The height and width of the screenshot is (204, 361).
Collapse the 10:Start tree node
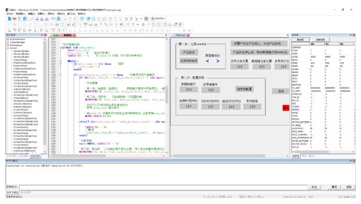tap(8, 48)
